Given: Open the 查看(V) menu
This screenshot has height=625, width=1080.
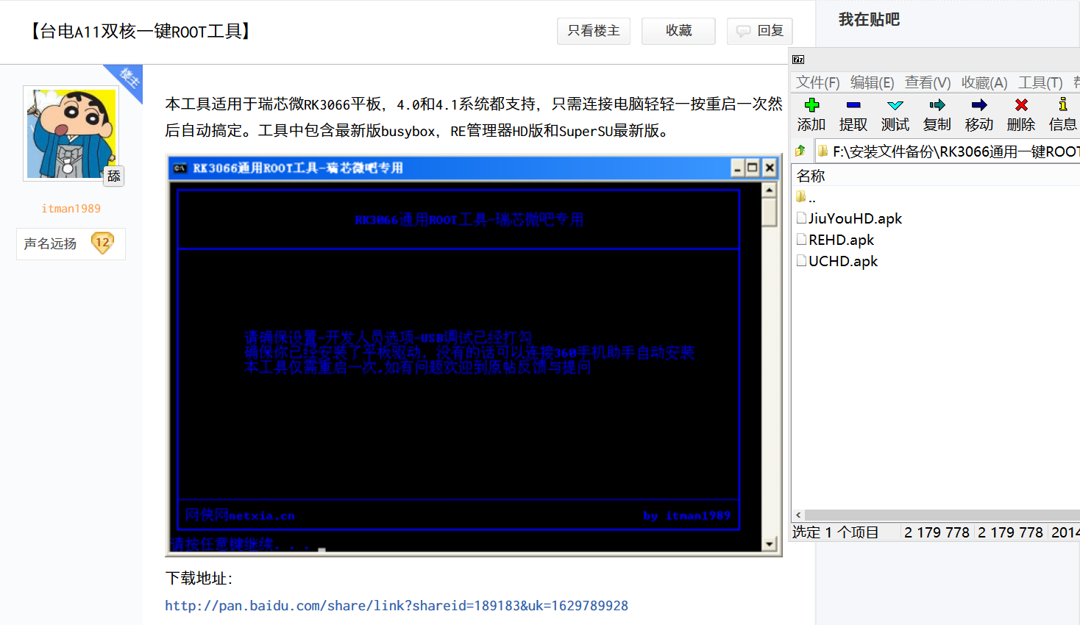Looking at the screenshot, I should (x=928, y=82).
